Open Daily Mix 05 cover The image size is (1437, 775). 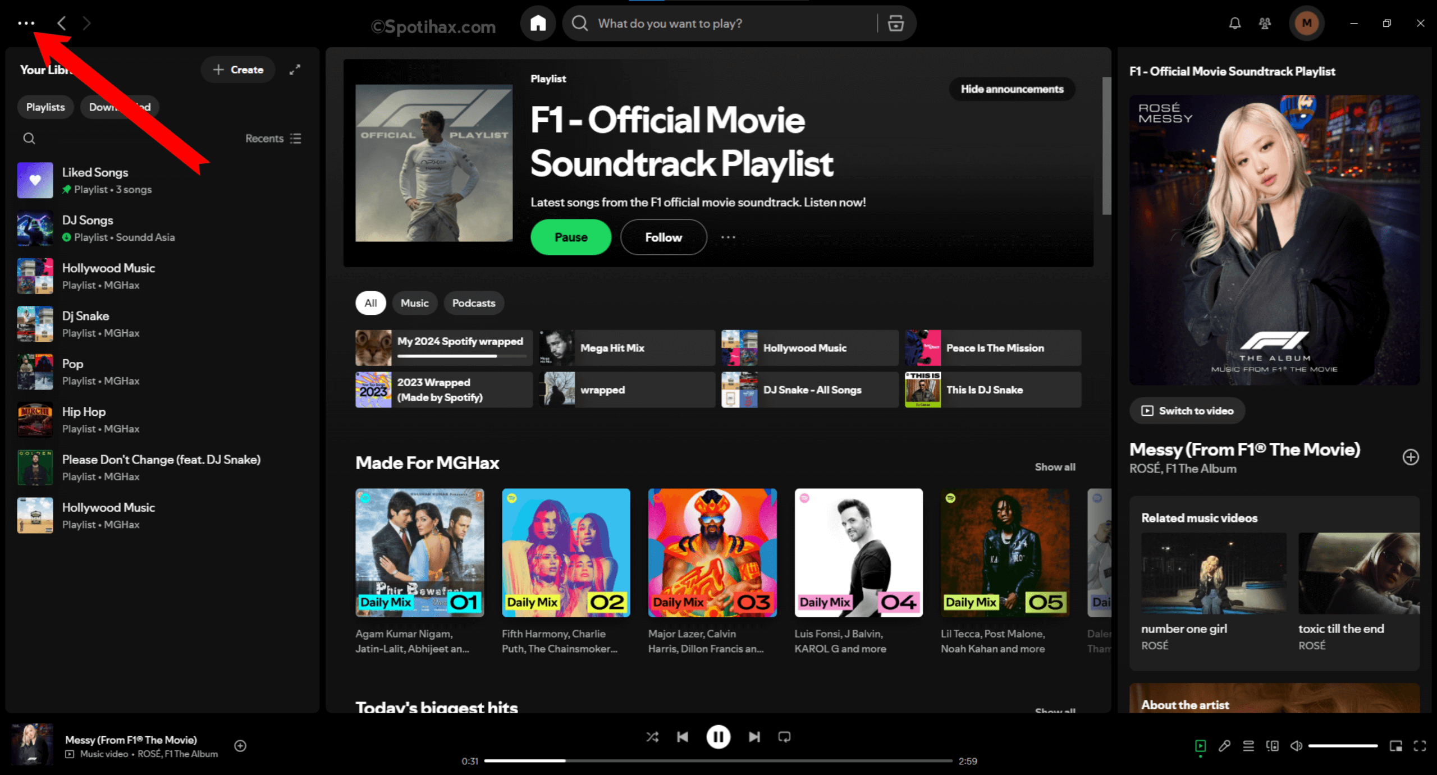tap(1005, 553)
